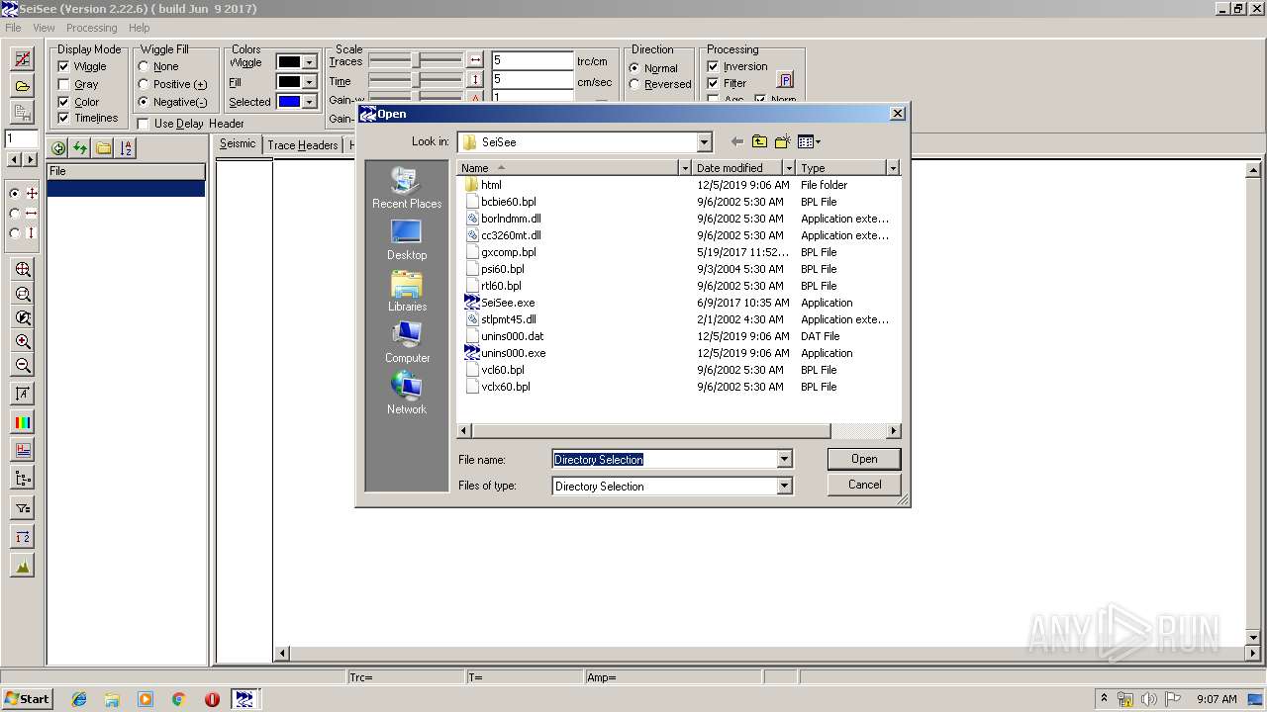This screenshot has height=712, width=1267.
Task: Click the 1-2 trace numbering icon
Action: tap(22, 536)
